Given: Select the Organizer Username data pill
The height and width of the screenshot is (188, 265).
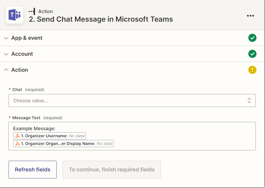Looking at the screenshot, I should (50, 136).
